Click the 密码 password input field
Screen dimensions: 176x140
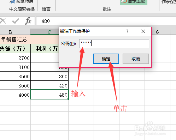pos(114,44)
